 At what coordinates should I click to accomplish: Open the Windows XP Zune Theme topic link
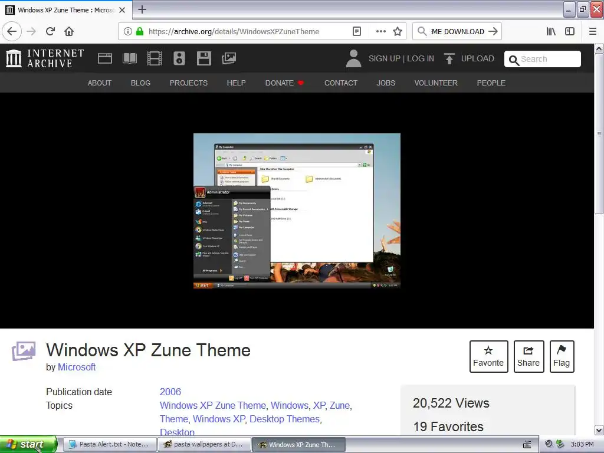tap(212, 406)
